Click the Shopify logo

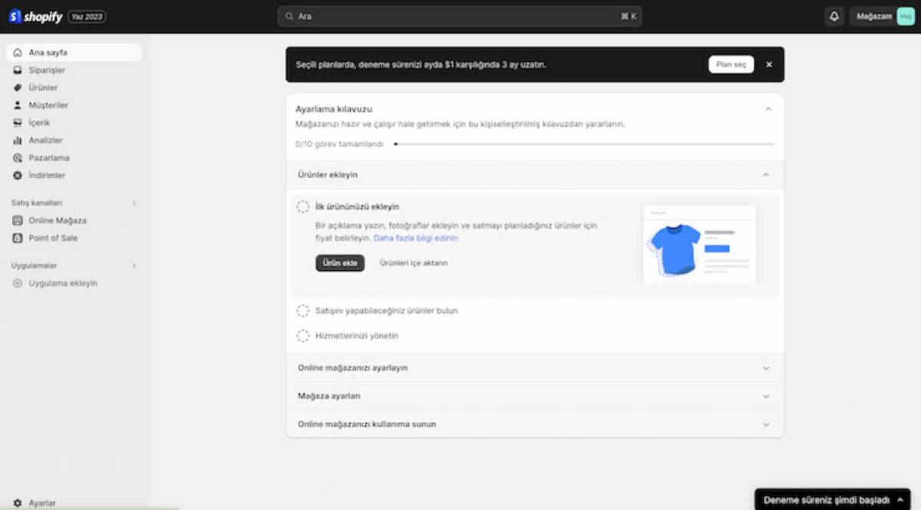pos(35,16)
